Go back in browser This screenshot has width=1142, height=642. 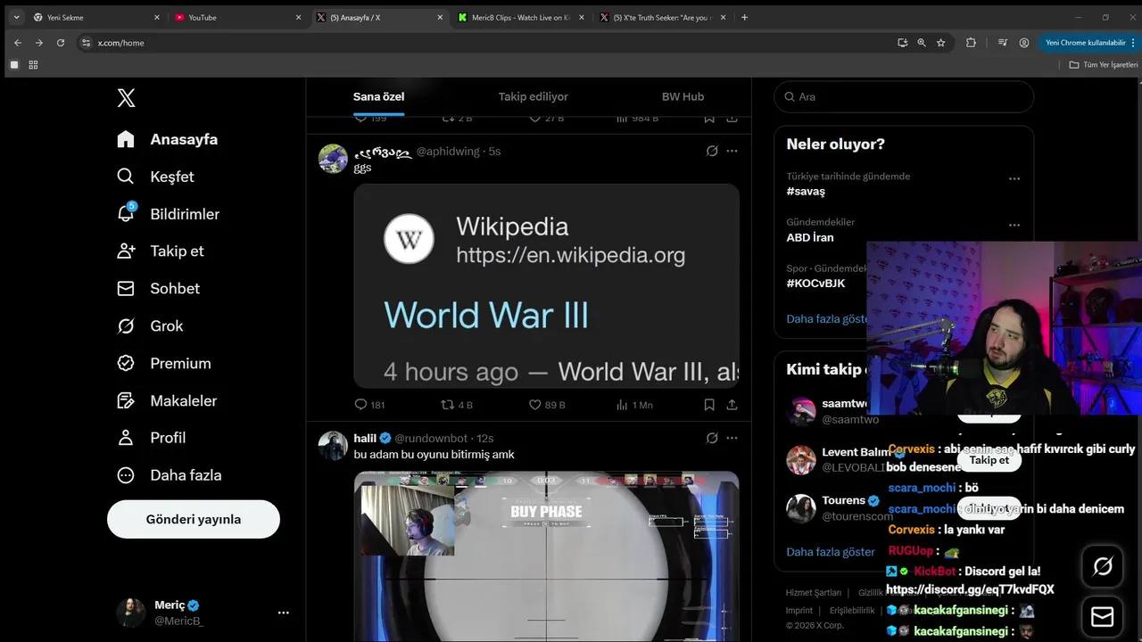pos(17,42)
